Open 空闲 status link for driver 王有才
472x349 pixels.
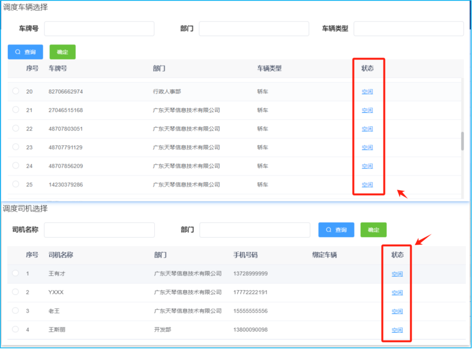(397, 274)
